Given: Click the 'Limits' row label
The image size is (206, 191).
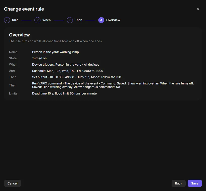Looking at the screenshot, I should coord(13,93).
